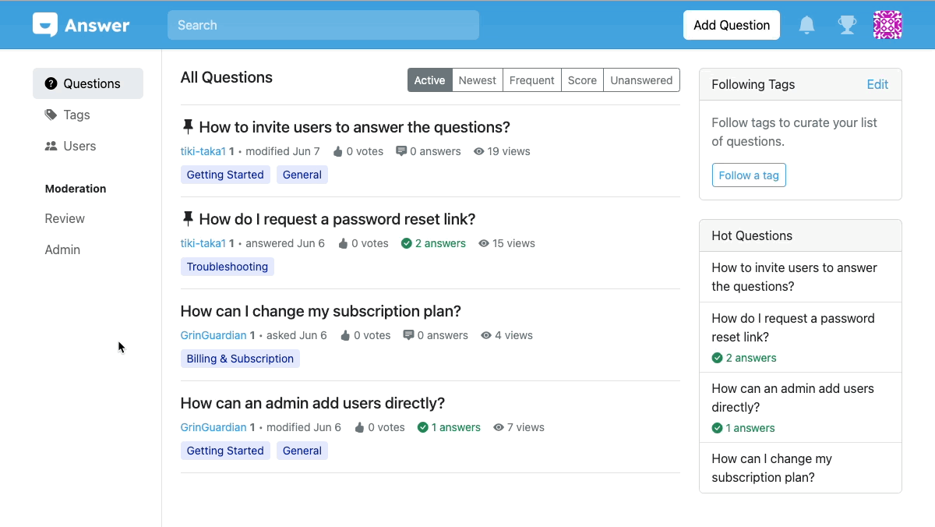Select the Frequent sorting tab
935x527 pixels.
(x=531, y=80)
